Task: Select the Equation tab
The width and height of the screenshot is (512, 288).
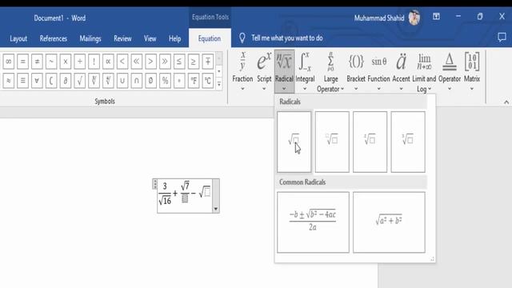Action: [x=210, y=38]
